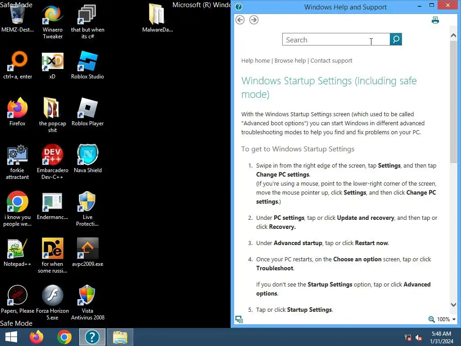The width and height of the screenshot is (461, 346).
Task: Open File Explorer from the taskbar
Action: click(120, 337)
